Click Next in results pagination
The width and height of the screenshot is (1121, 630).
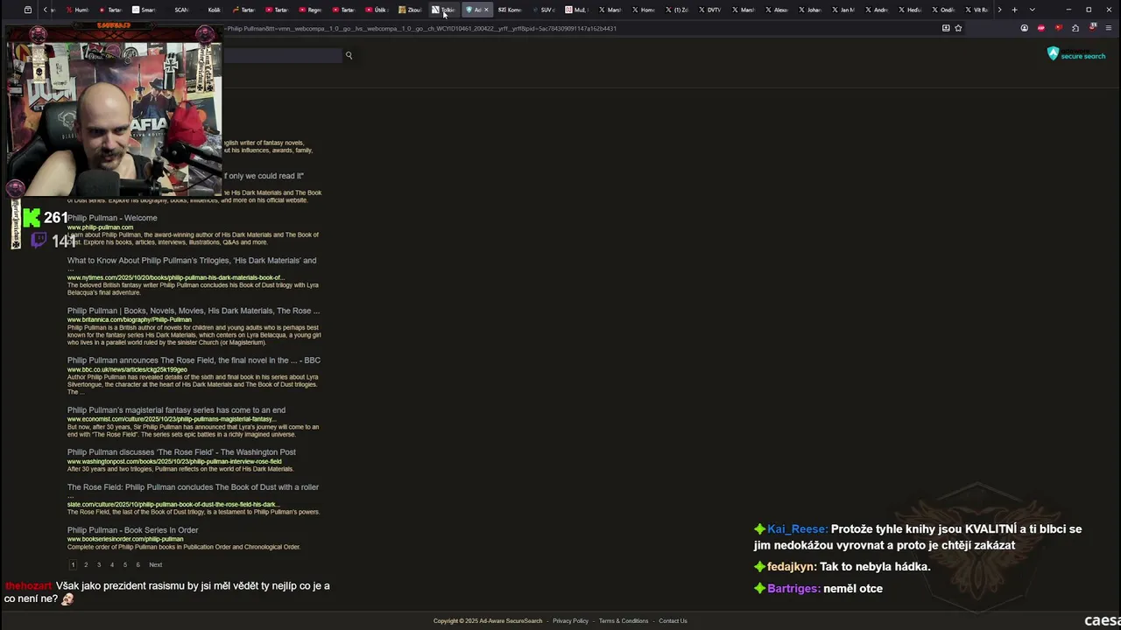point(155,565)
